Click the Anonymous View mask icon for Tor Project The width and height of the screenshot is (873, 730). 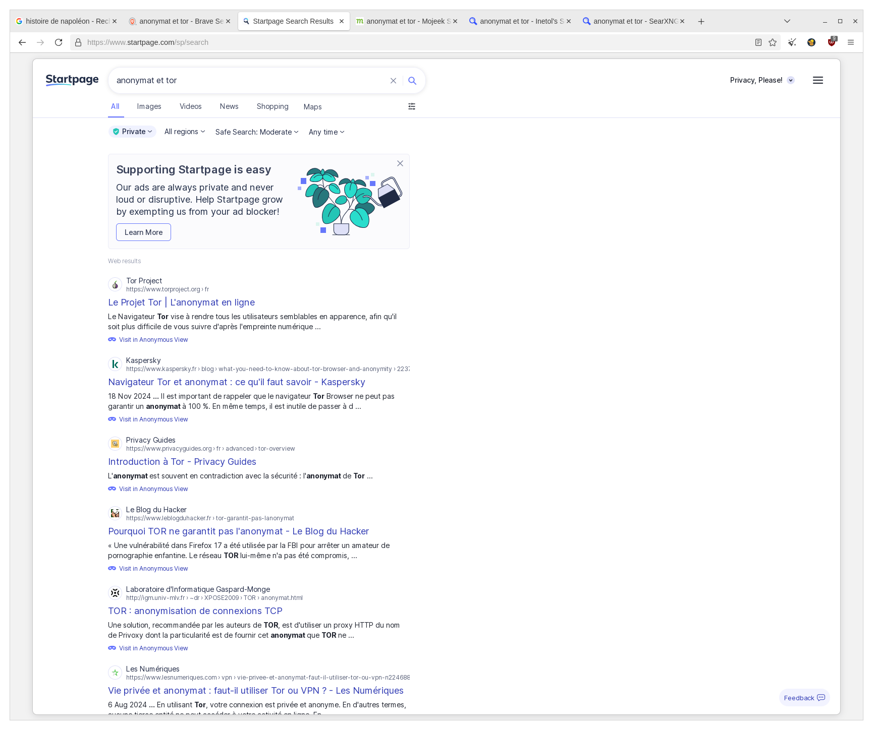[112, 339]
